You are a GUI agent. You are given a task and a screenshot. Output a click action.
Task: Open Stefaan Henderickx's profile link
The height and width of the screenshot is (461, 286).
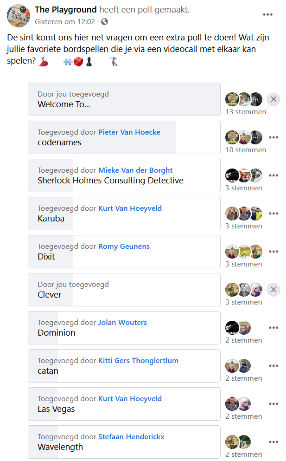[x=131, y=436]
